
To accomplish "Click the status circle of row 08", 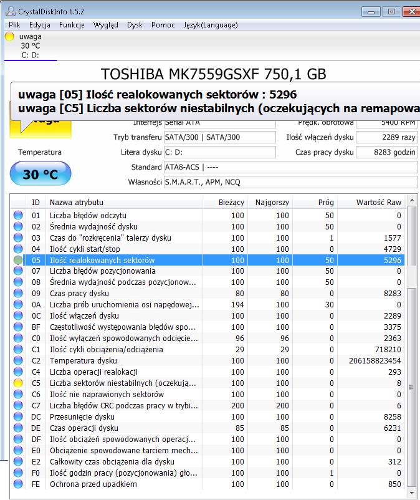I will 18,282.
